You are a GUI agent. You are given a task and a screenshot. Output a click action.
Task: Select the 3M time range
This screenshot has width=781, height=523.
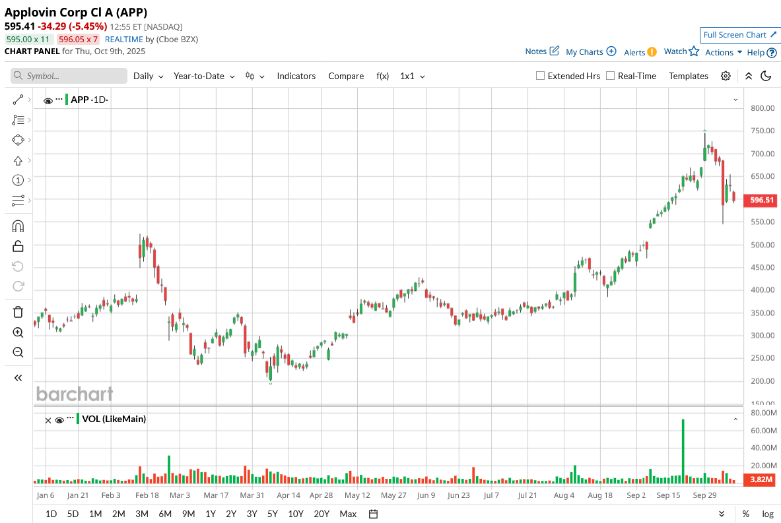(x=142, y=514)
